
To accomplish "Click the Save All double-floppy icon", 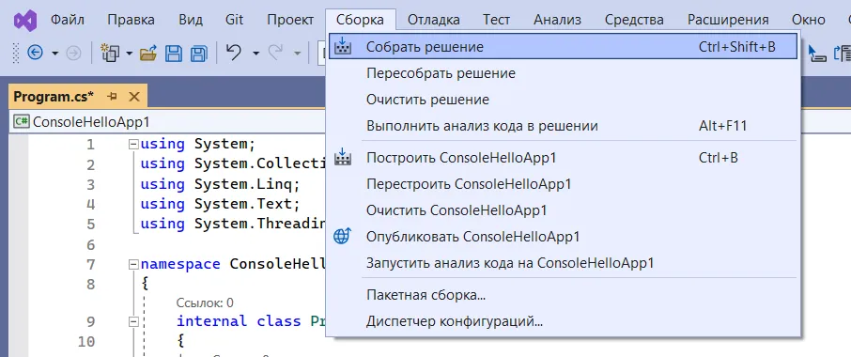I will click(198, 53).
